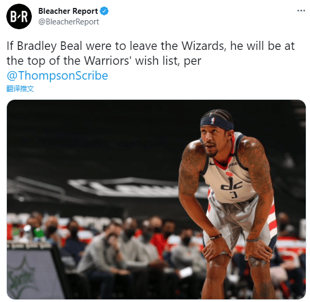Click the 翻译推文 translate link
The width and height of the screenshot is (310, 302).
(x=20, y=89)
